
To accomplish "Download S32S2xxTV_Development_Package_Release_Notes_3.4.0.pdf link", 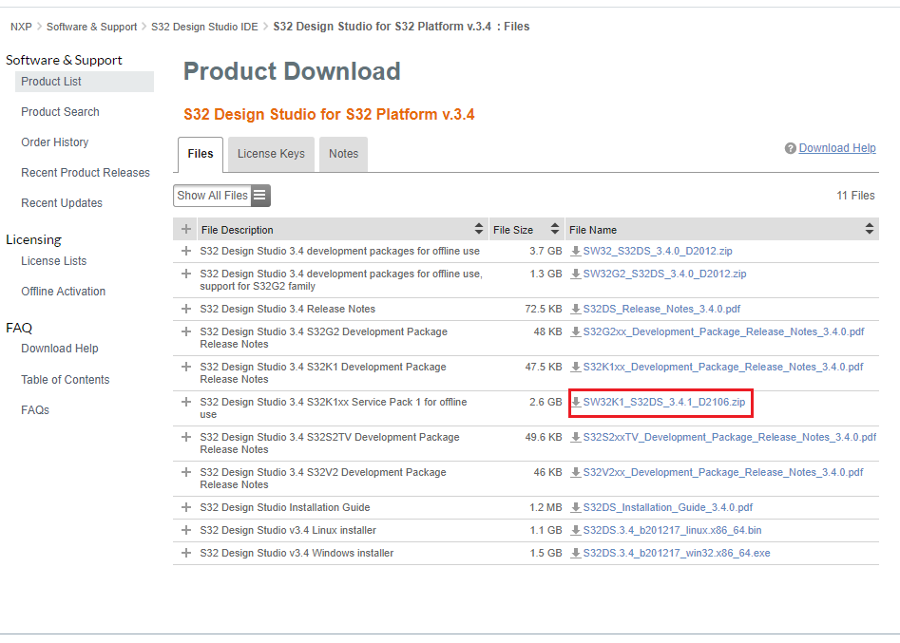I will [730, 437].
